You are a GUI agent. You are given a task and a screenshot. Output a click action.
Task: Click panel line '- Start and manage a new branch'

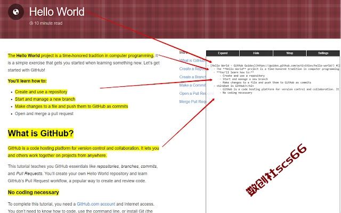(x=244, y=79)
